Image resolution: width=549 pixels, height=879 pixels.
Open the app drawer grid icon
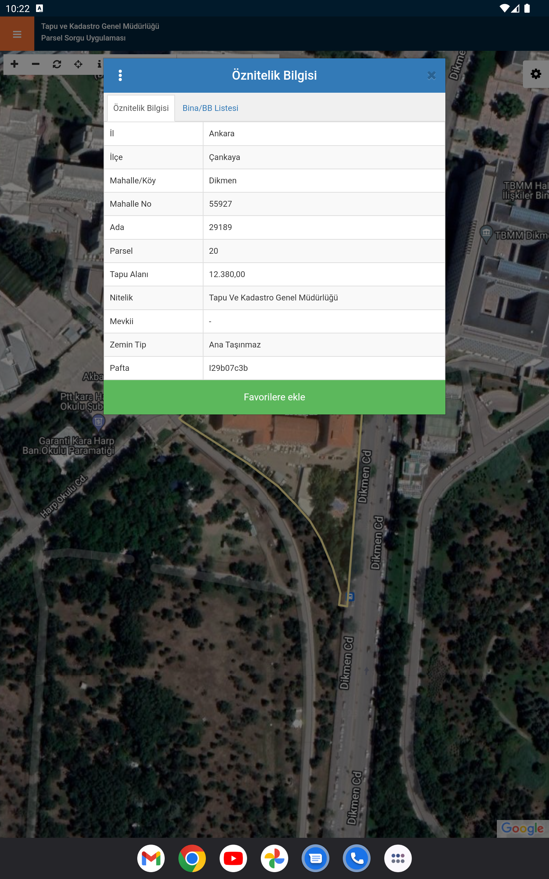click(x=398, y=858)
